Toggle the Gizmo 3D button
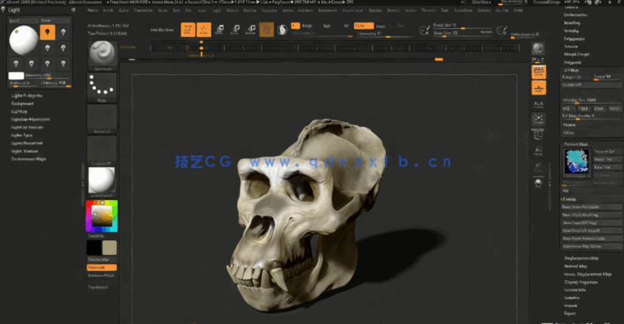This screenshot has width=624, height=324. click(x=266, y=30)
